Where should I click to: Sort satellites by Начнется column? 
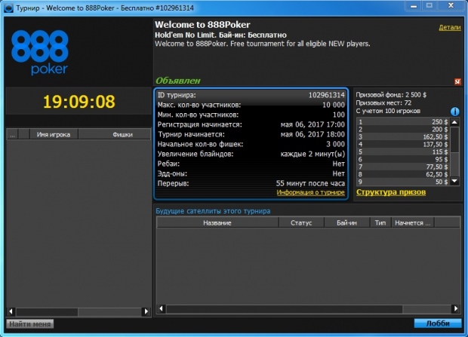[x=413, y=223]
